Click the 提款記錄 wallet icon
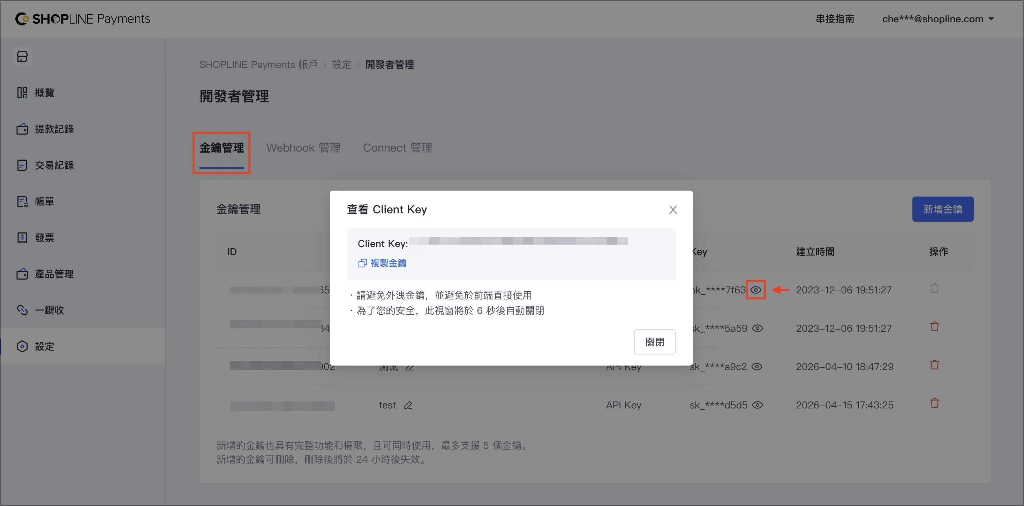The image size is (1024, 506). click(x=22, y=129)
